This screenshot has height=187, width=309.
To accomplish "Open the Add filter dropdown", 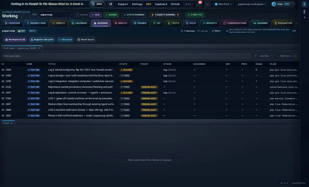I will 266,56.
